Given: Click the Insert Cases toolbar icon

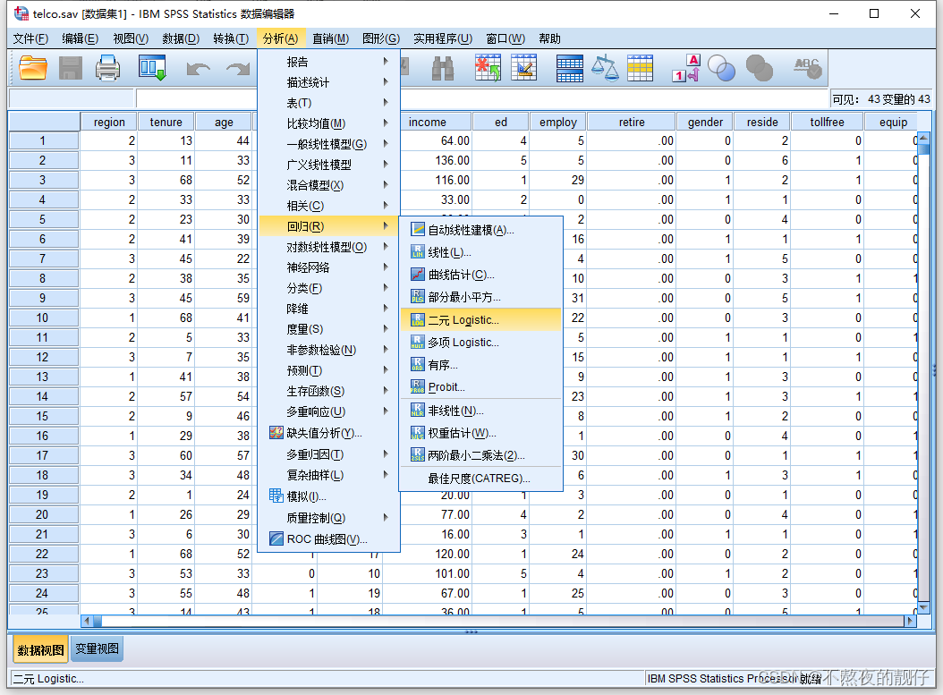Looking at the screenshot, I should (488, 68).
